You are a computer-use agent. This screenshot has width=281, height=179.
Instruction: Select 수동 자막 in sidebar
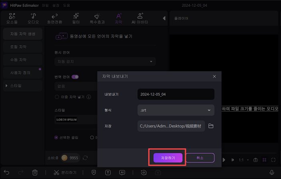(22, 60)
